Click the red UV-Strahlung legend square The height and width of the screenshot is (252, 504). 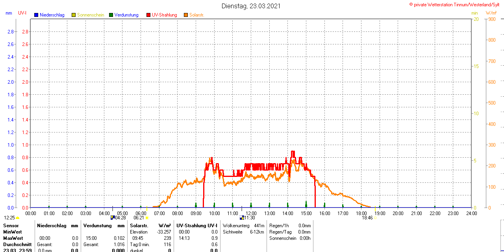(148, 15)
